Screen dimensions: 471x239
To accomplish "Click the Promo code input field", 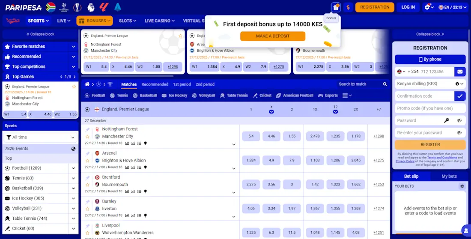I will [x=430, y=108].
